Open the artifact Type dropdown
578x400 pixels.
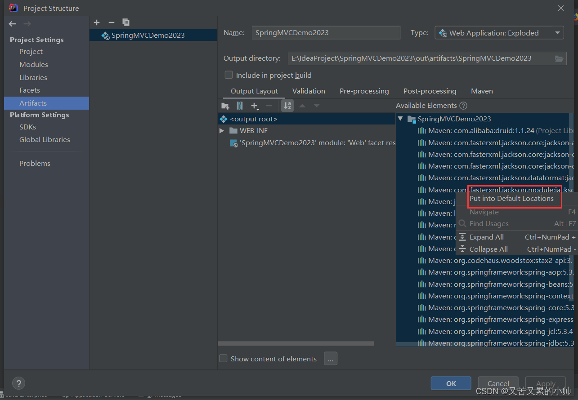point(499,33)
